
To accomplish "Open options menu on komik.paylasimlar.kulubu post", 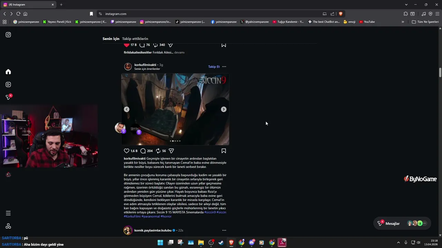I will (x=224, y=230).
